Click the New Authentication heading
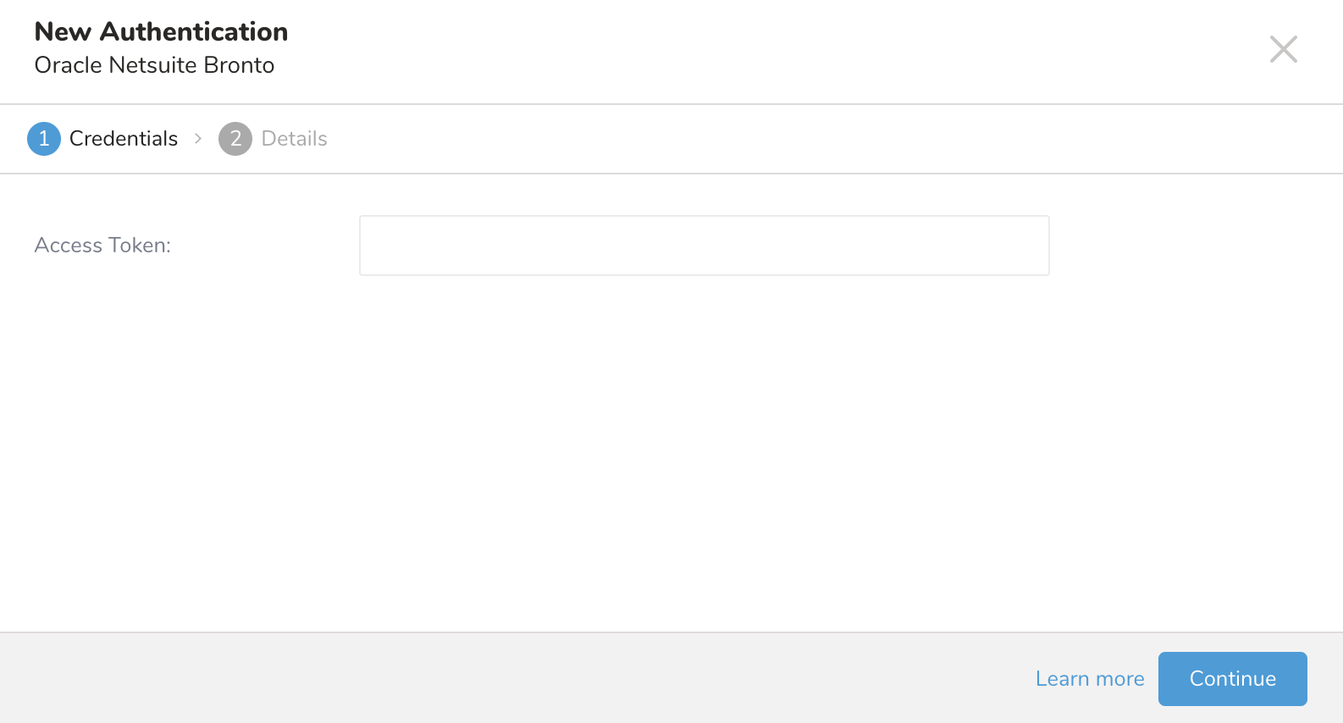Viewport: 1343px width, 723px height. click(x=161, y=32)
